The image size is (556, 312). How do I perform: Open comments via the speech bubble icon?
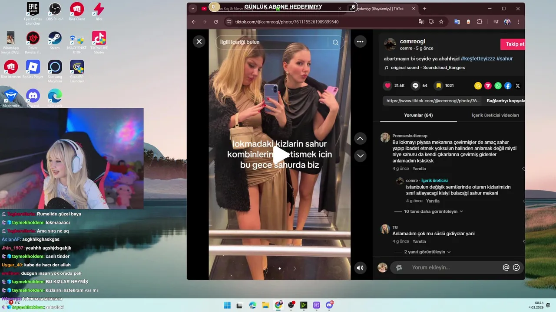tap(415, 86)
